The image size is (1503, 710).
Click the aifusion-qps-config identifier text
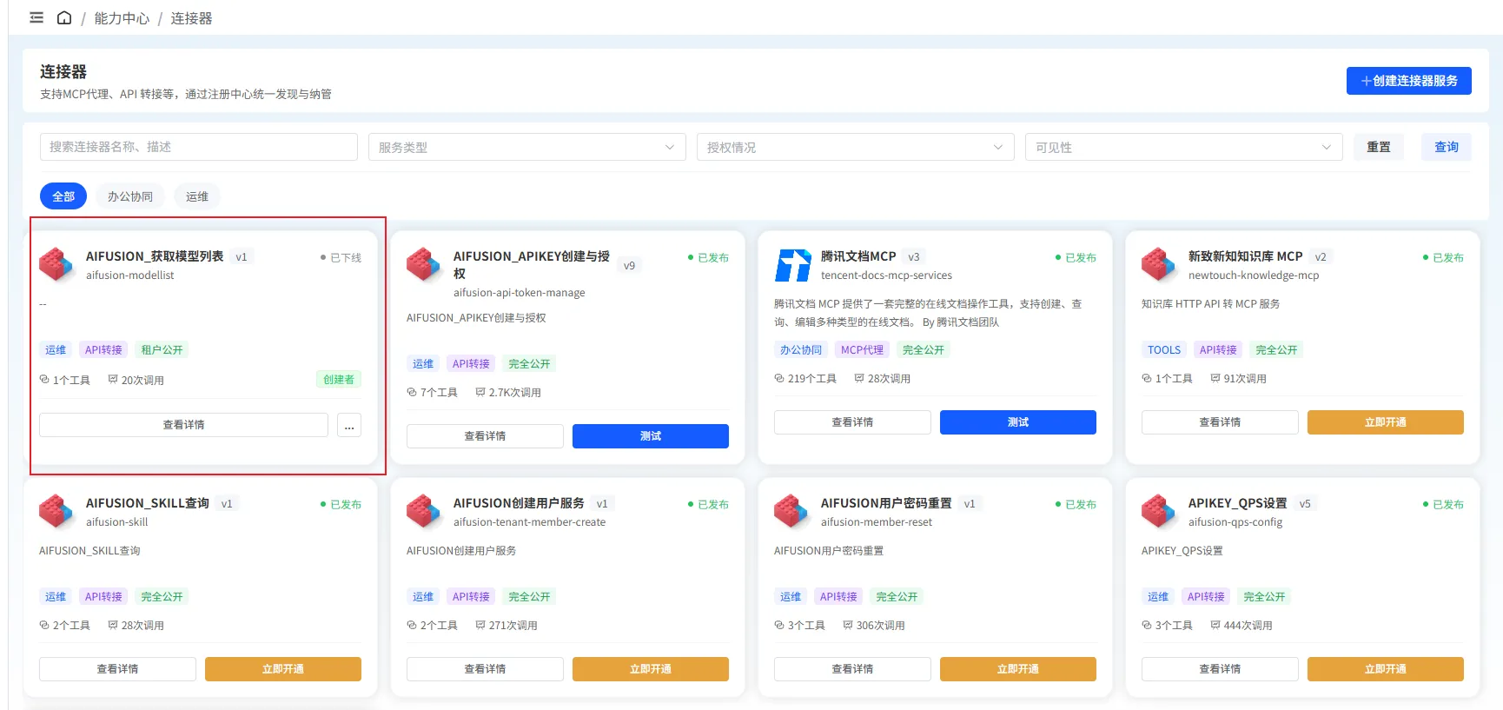(x=1235, y=522)
